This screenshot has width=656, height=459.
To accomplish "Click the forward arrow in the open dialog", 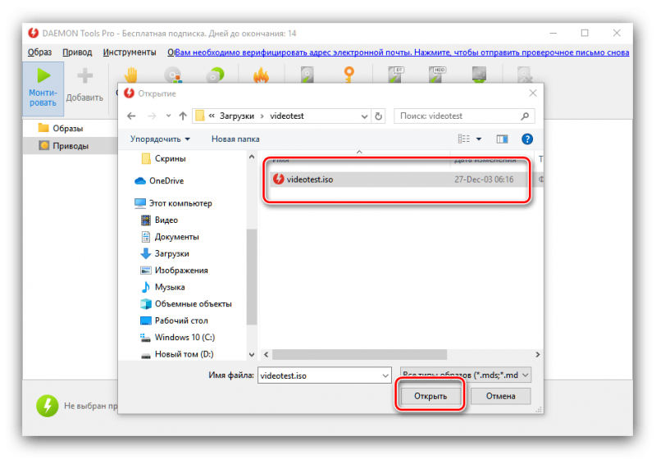I will pos(152,116).
